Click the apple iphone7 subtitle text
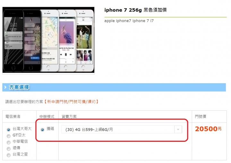Screen dimensions: 231x163 [129, 21]
